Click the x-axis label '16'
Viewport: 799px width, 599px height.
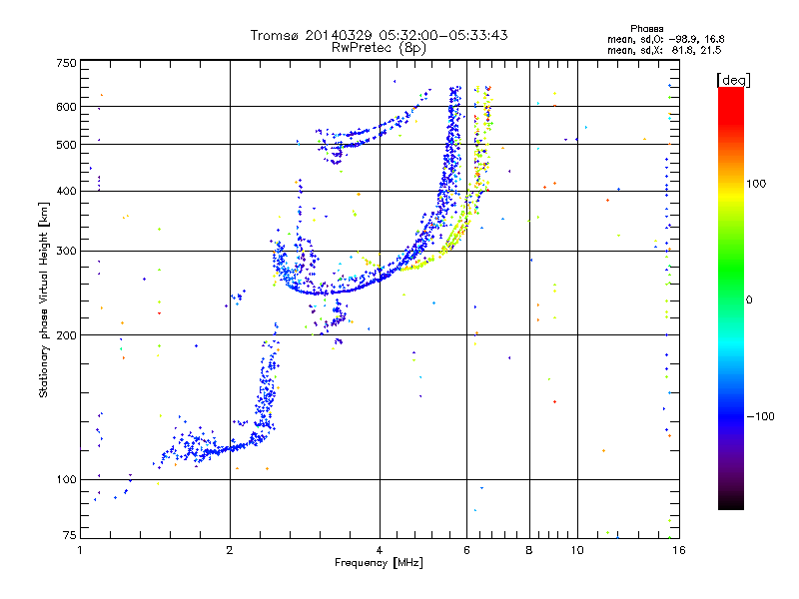click(x=679, y=550)
